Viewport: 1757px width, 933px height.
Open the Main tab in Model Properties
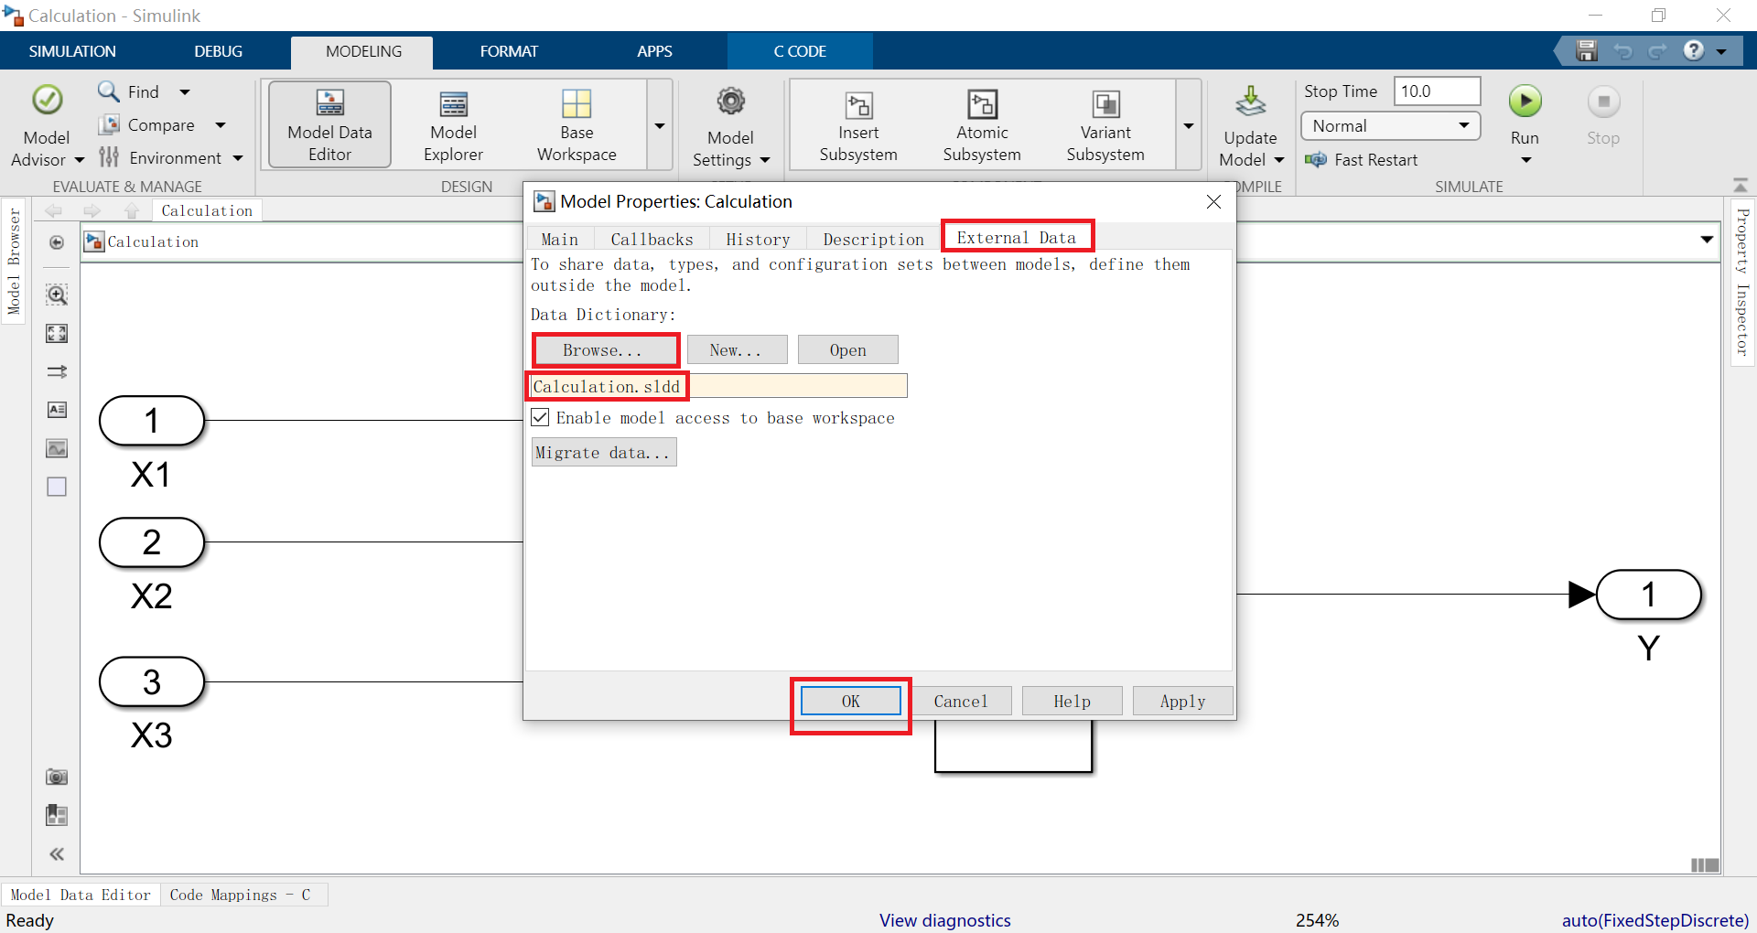(559, 239)
